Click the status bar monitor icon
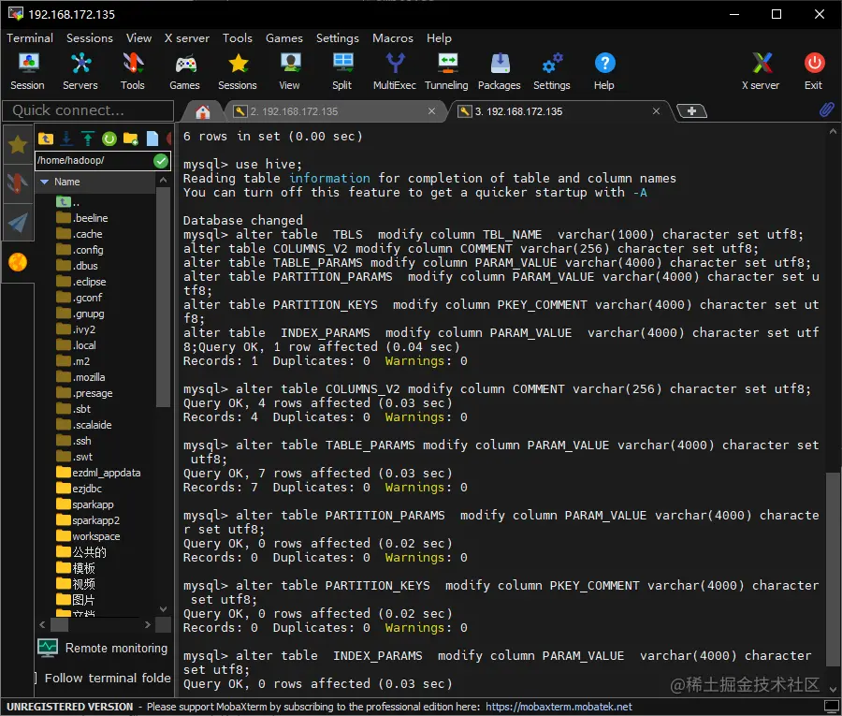The height and width of the screenshot is (716, 842). (832, 707)
